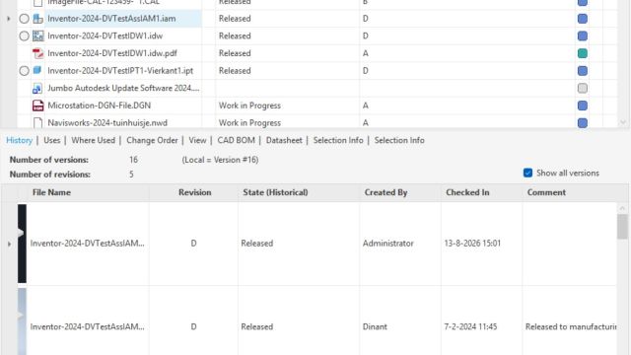Open the Datasheet tab
This screenshot has width=631, height=355.
coord(284,140)
